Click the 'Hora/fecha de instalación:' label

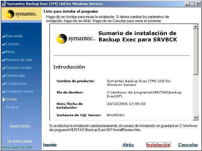pyautogui.click(x=70, y=106)
